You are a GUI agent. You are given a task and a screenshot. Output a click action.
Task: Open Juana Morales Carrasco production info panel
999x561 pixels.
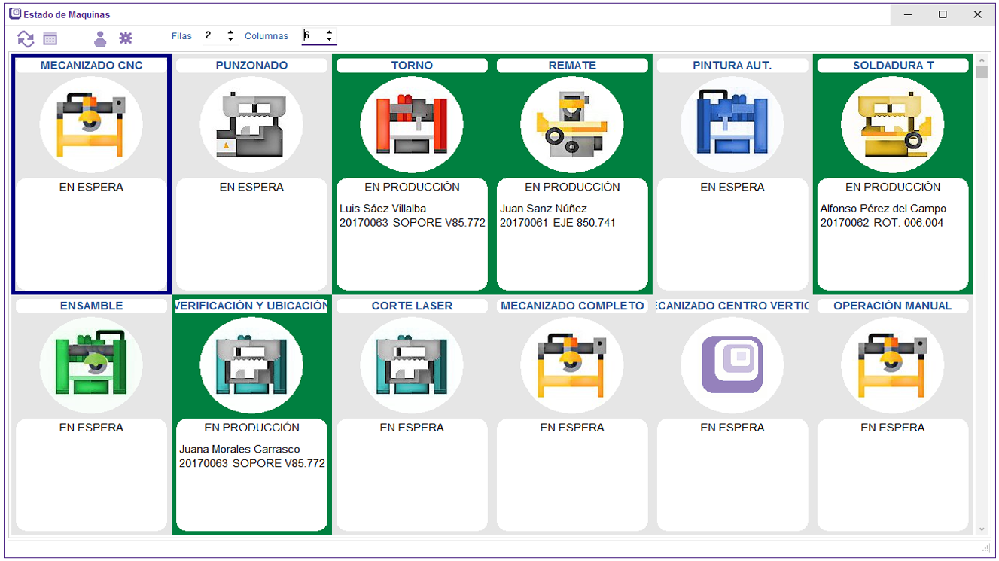point(251,474)
